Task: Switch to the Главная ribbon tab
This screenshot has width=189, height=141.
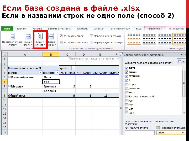Action: [x=22, y=29]
